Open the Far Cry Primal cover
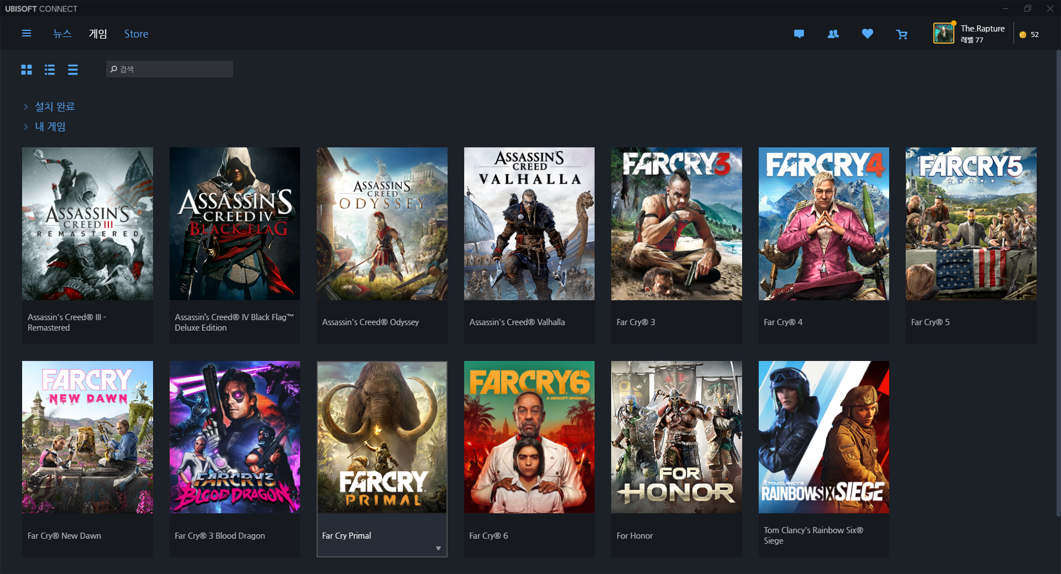 coord(382,437)
